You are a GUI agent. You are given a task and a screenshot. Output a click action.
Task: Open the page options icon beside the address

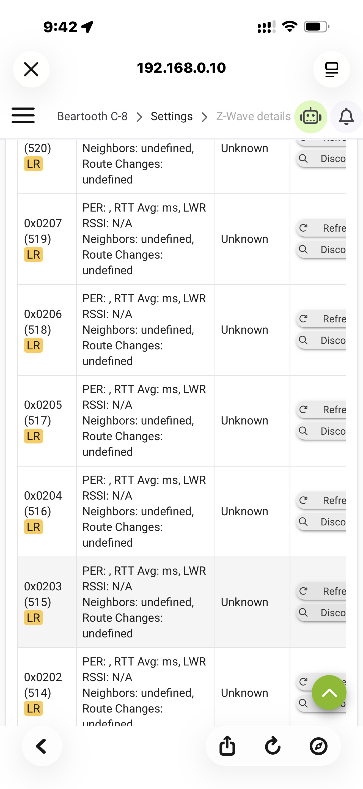pyautogui.click(x=331, y=69)
